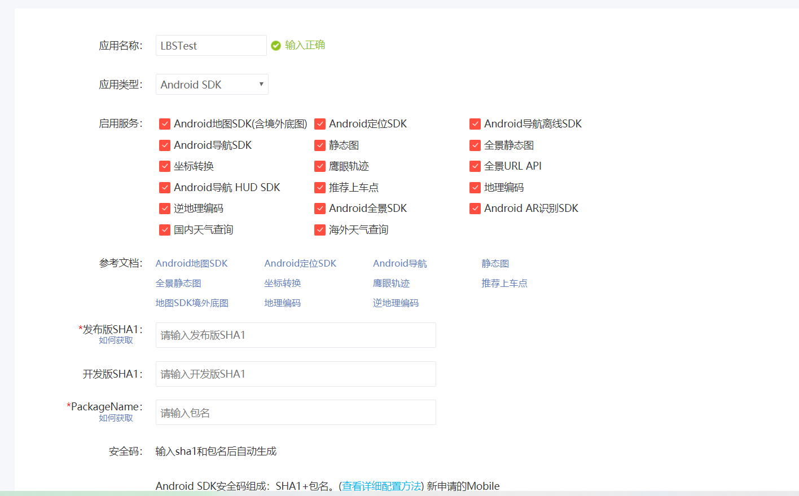Open the Android地图SDK reference document
The image size is (799, 496).
coord(191,263)
